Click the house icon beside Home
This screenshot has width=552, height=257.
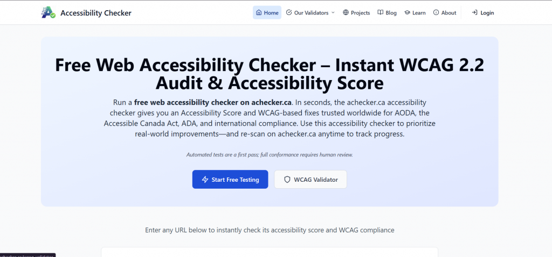pos(259,12)
